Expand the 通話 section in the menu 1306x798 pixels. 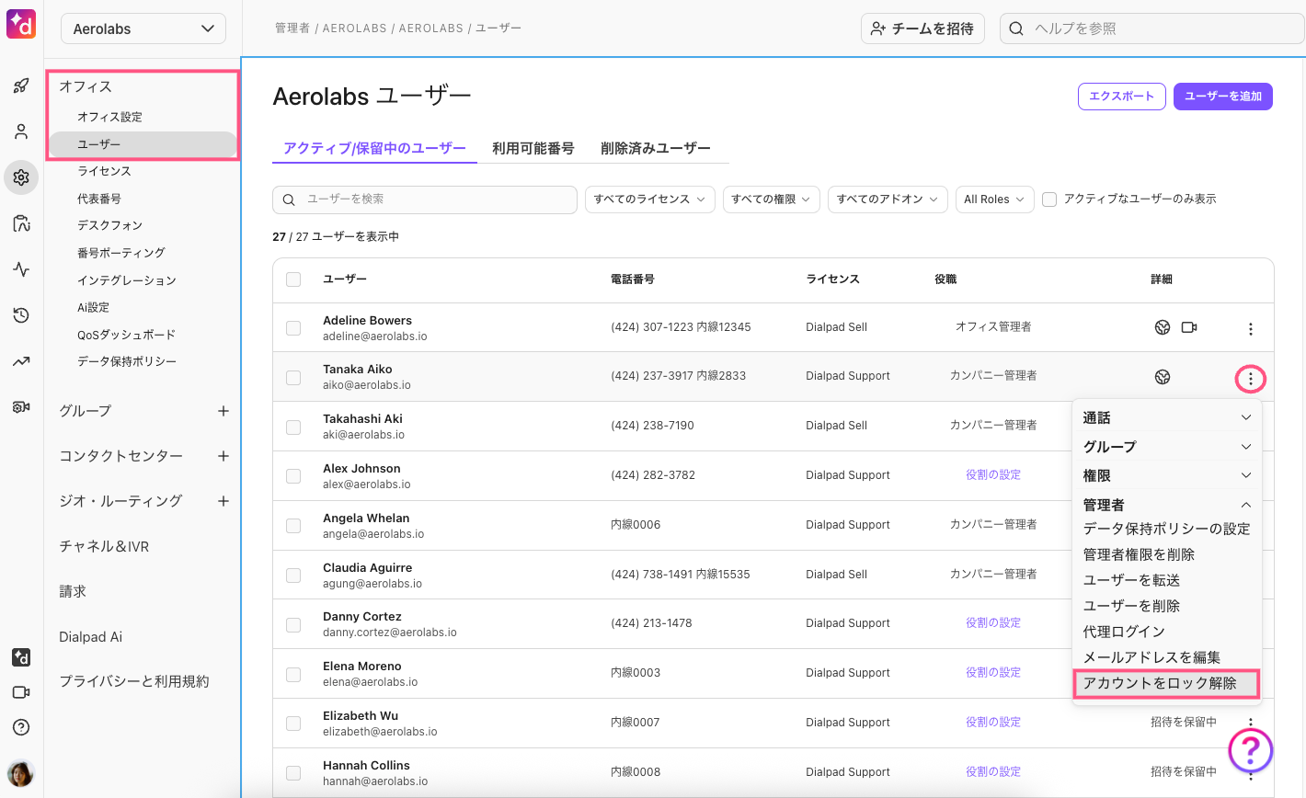tap(1167, 417)
